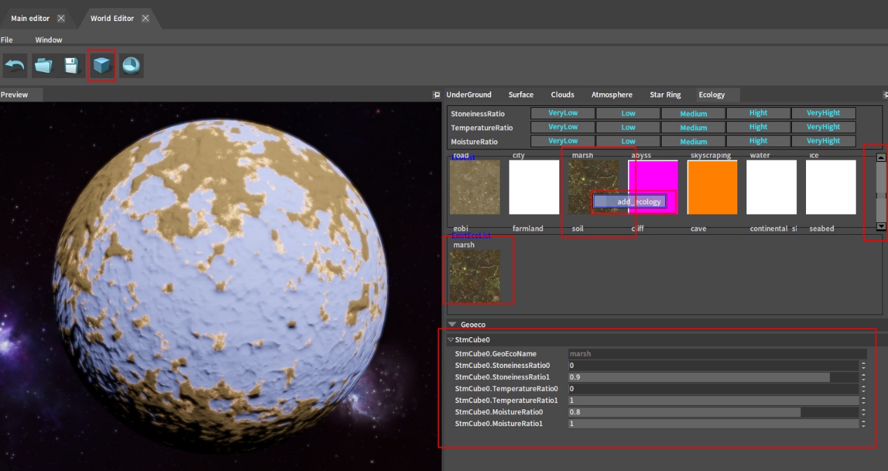Image resolution: width=888 pixels, height=471 pixels.
Task: Click the sphere pie toolbar icon
Action: point(131,66)
